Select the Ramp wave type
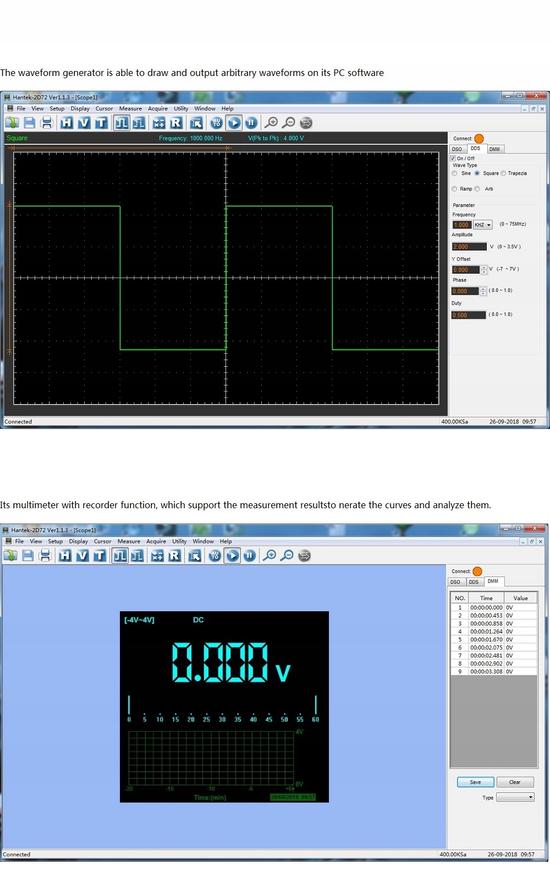Viewport: 550px width, 881px height. pyautogui.click(x=454, y=189)
